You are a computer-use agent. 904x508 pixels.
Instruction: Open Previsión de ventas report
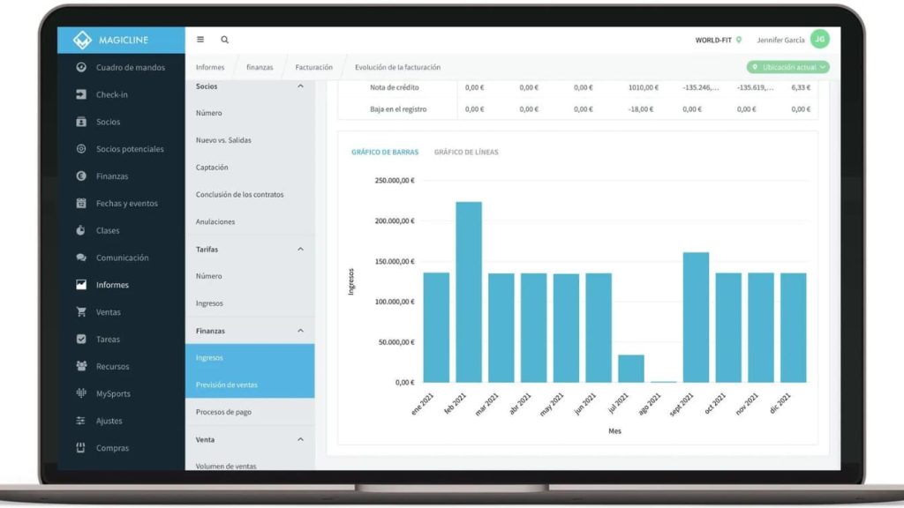tap(228, 385)
